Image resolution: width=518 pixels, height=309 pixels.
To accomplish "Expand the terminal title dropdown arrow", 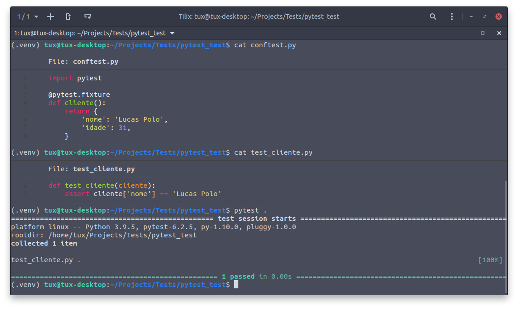I will tap(172, 33).
